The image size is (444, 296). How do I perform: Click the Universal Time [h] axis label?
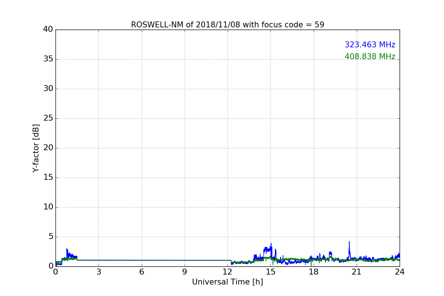(x=228, y=282)
